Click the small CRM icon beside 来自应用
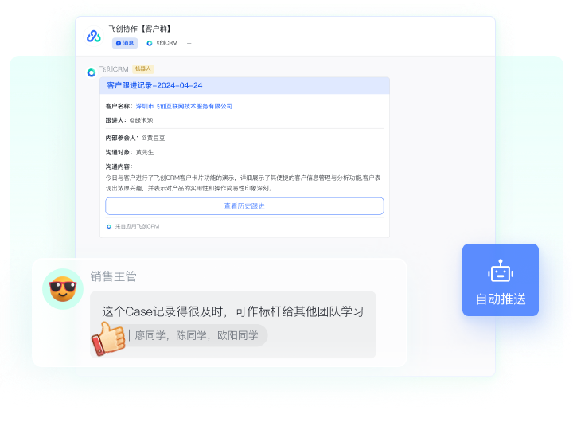This screenshot has height=430, width=573. (108, 226)
